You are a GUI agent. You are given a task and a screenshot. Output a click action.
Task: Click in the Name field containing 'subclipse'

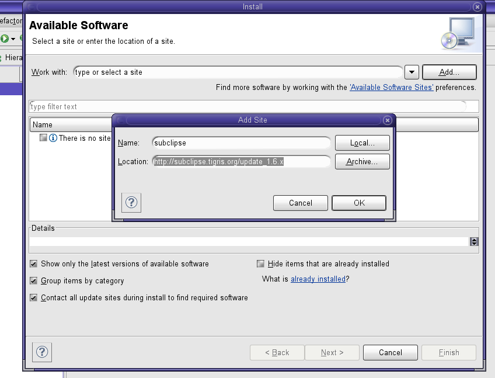(240, 143)
